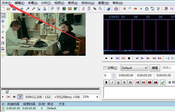Click the Italic formatting button
This screenshot has width=175, height=112.
point(112,82)
